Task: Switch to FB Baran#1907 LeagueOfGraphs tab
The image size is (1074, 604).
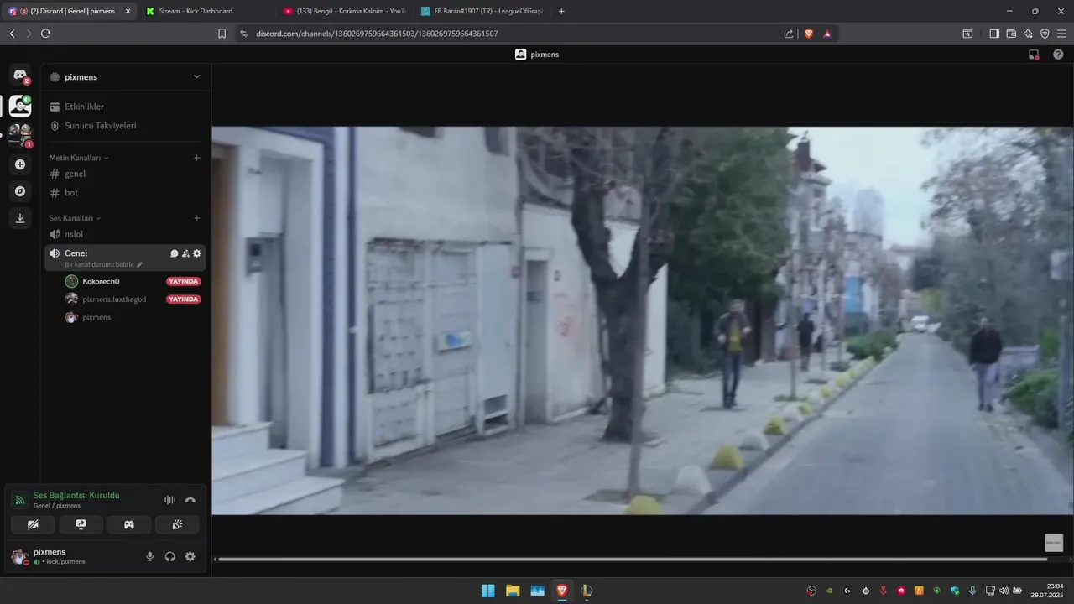Action: pos(481,11)
